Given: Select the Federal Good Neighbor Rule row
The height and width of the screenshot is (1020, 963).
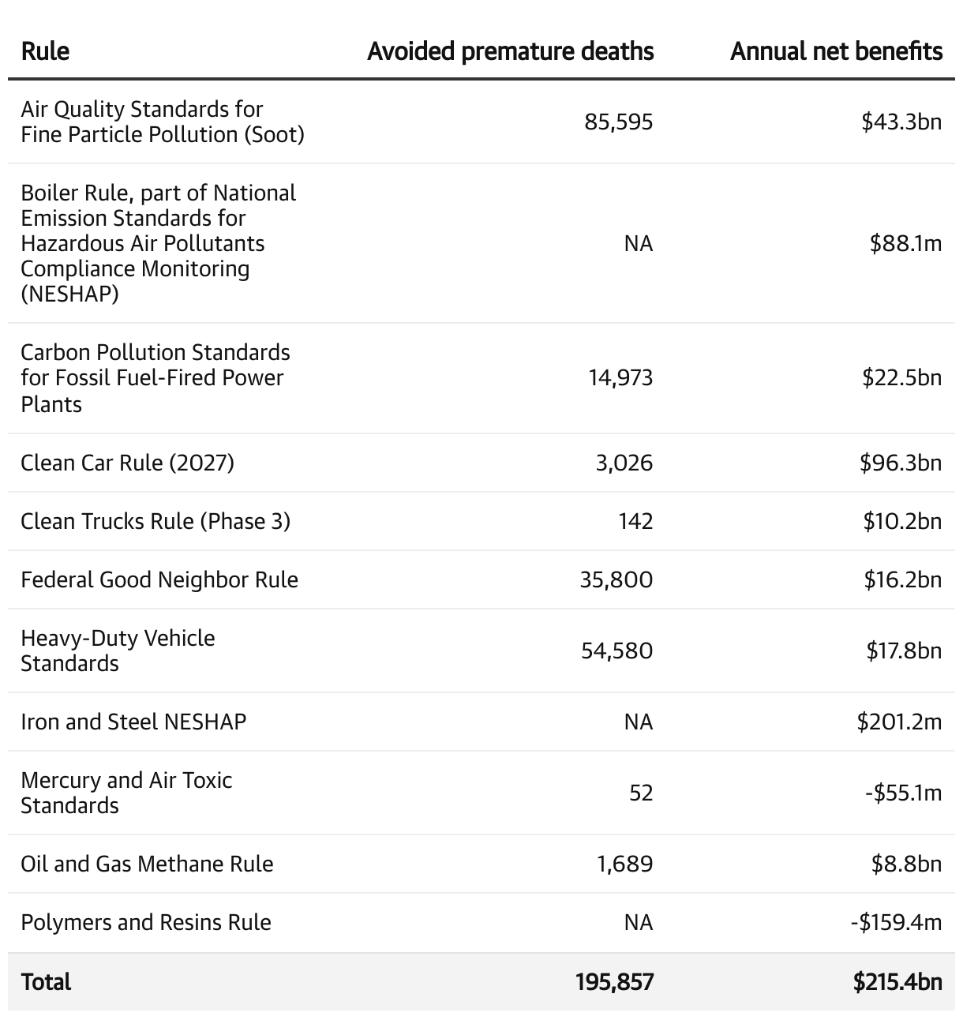Looking at the screenshot, I should 481,579.
